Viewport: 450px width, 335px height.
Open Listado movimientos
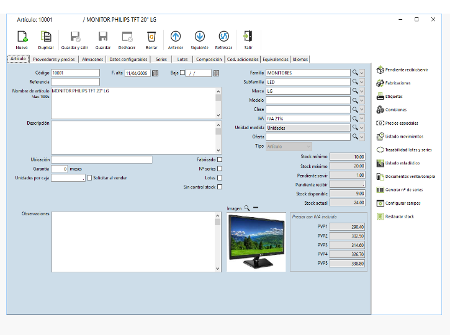tap(400, 136)
